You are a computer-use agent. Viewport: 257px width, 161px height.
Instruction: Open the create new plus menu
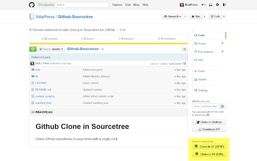coord(203,5)
